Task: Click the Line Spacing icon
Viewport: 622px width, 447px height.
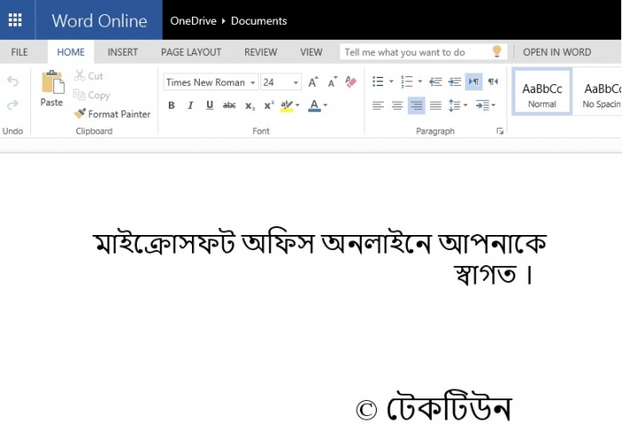Action: click(x=454, y=106)
